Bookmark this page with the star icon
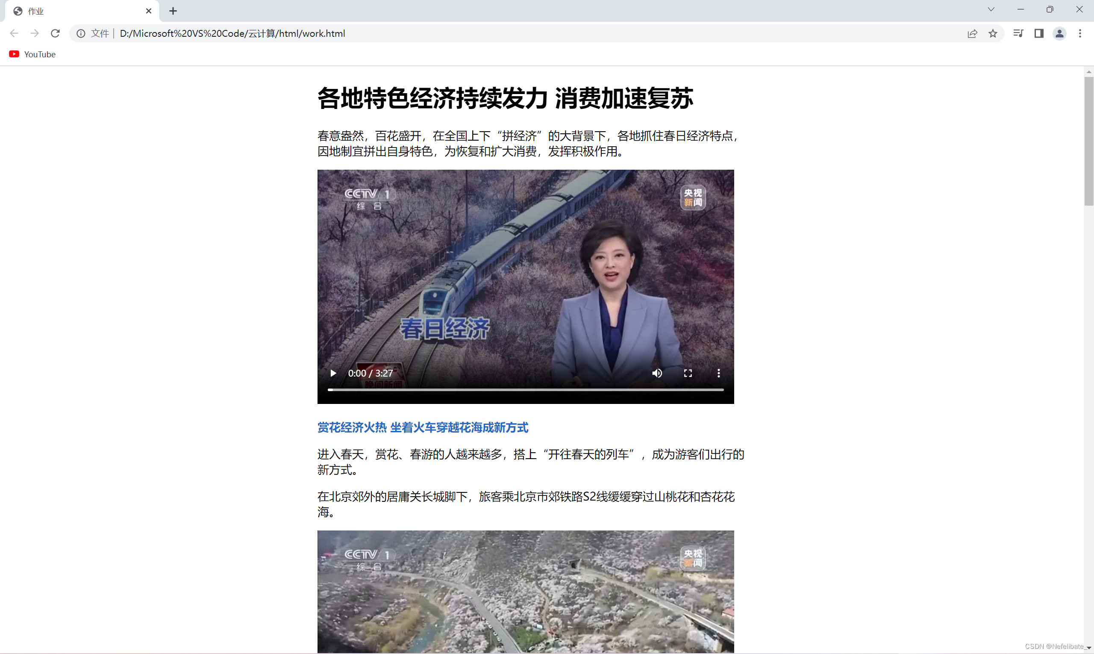The image size is (1094, 654). (993, 33)
